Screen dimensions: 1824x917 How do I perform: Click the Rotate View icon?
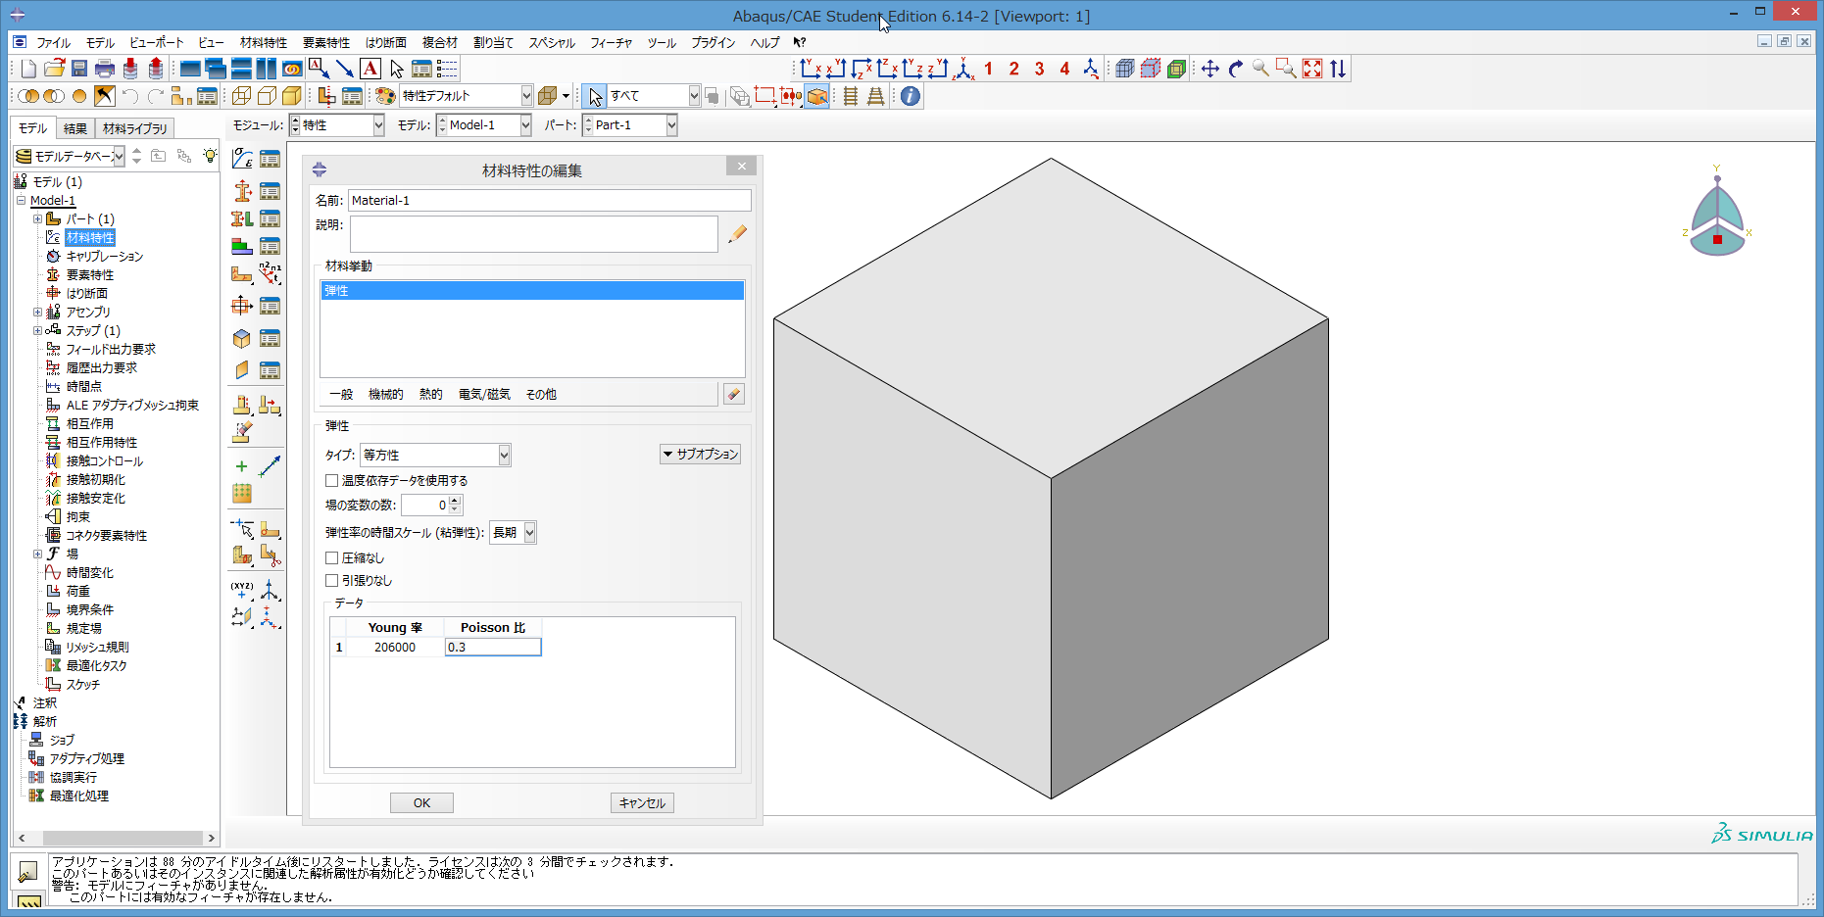point(1235,69)
